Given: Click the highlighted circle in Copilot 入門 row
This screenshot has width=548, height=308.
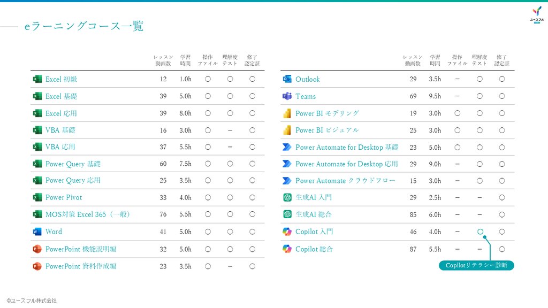Looking at the screenshot, I should 480,232.
